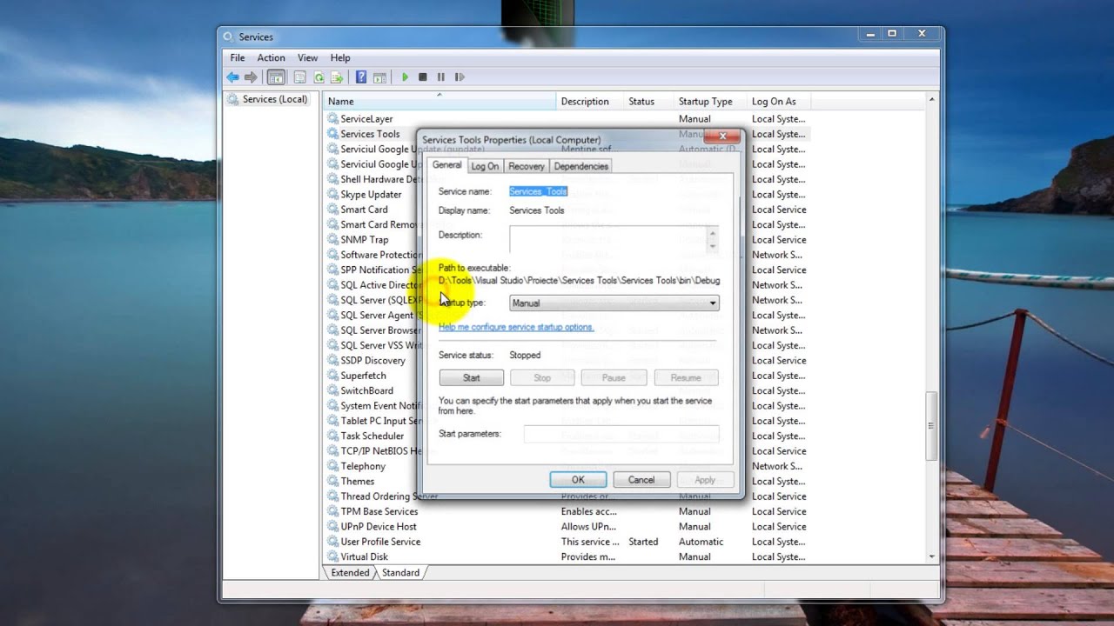This screenshot has height=626, width=1114.
Task: Select the General tab
Action: coord(446,164)
